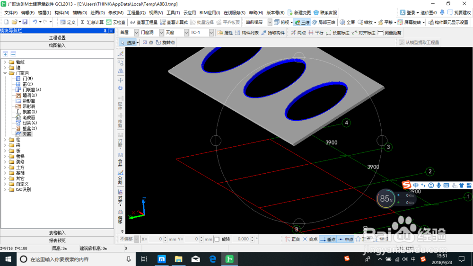Open the 工程量(Q) menu
Screen dimensions: 473x266
(x=136, y=13)
